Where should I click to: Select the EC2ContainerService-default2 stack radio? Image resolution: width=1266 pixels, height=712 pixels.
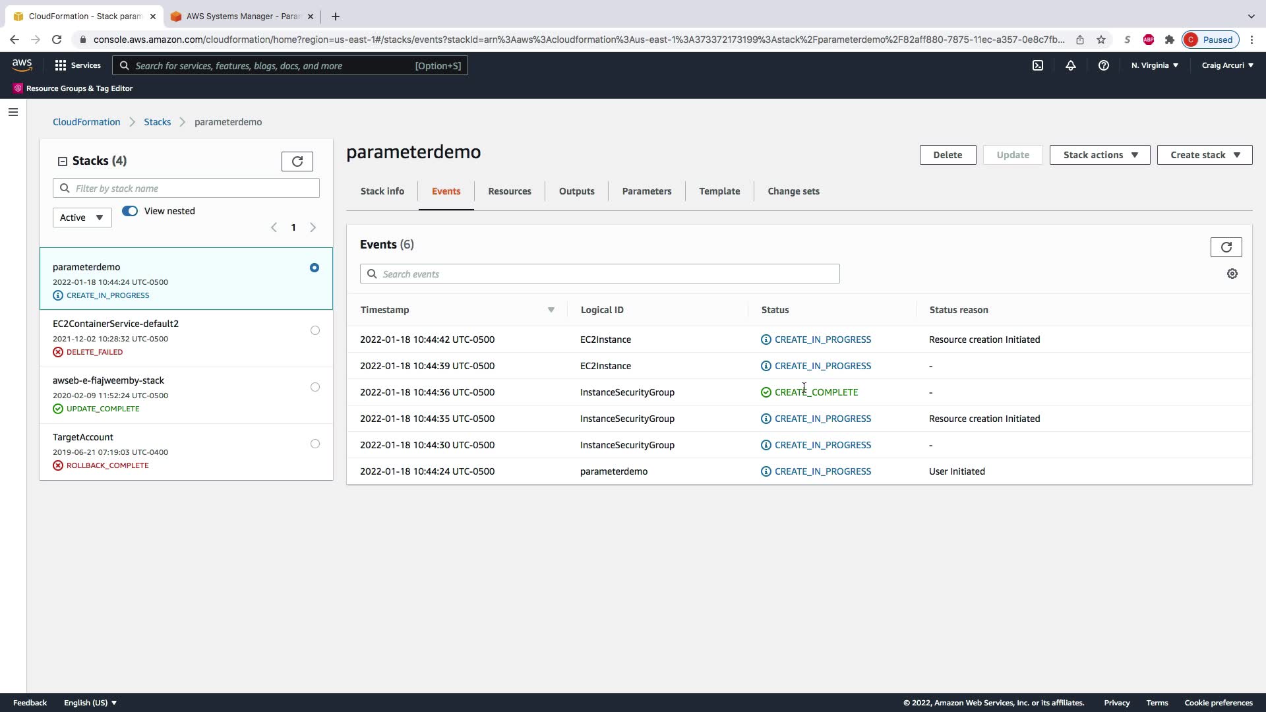[315, 330]
